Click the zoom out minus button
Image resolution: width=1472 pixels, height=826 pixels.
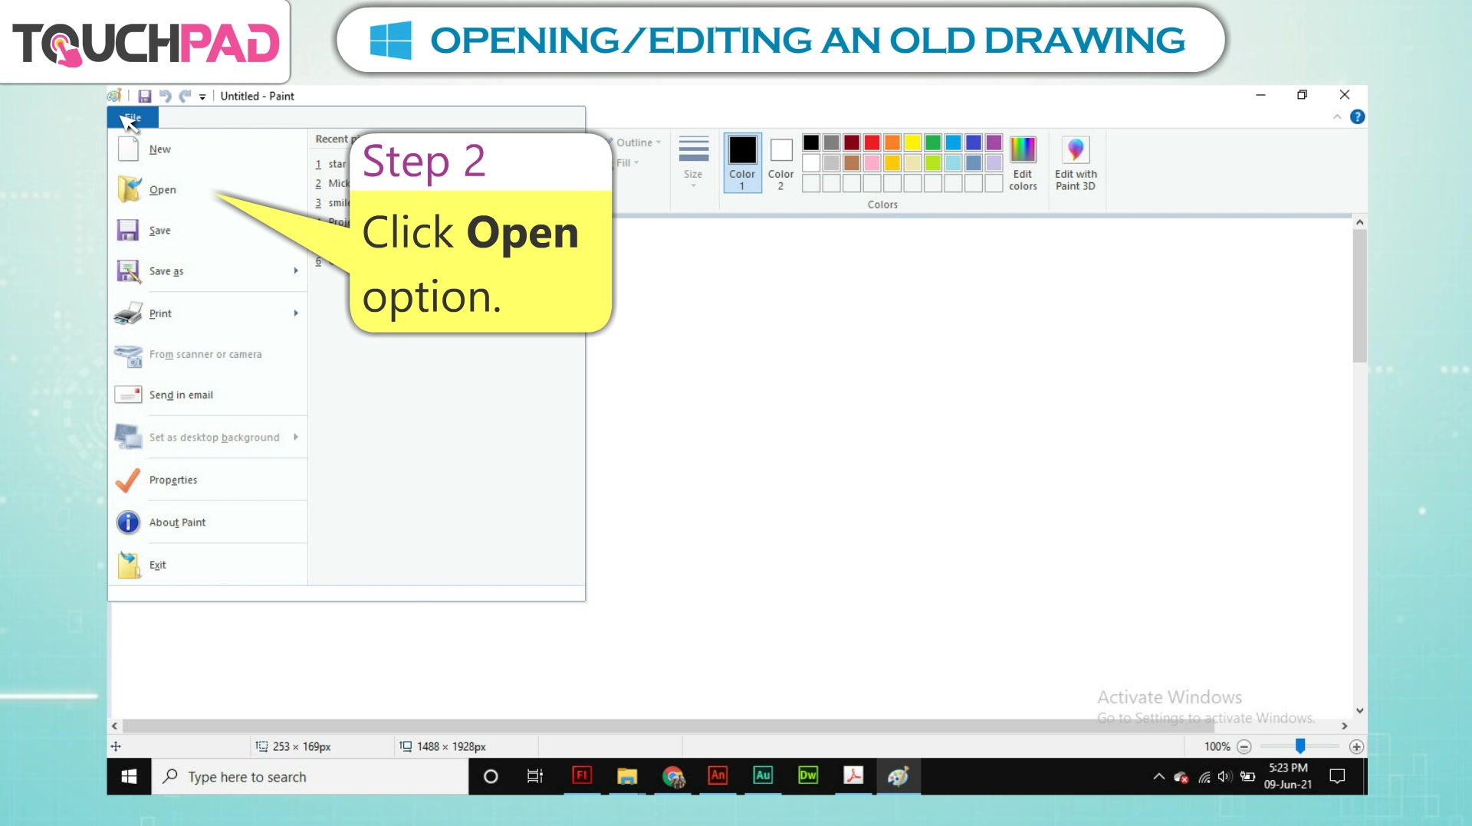[1244, 746]
